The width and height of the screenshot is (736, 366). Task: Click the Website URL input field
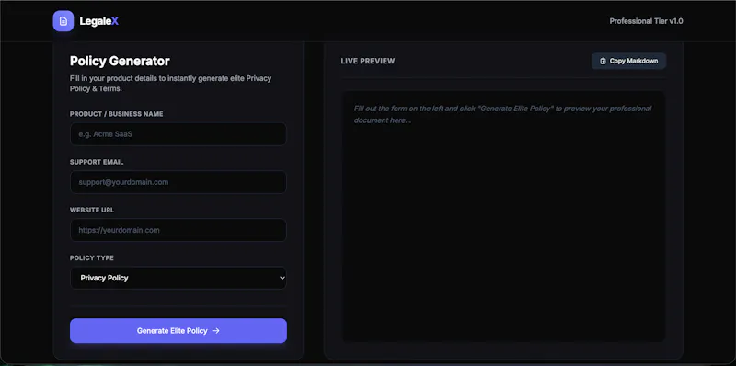pos(178,231)
